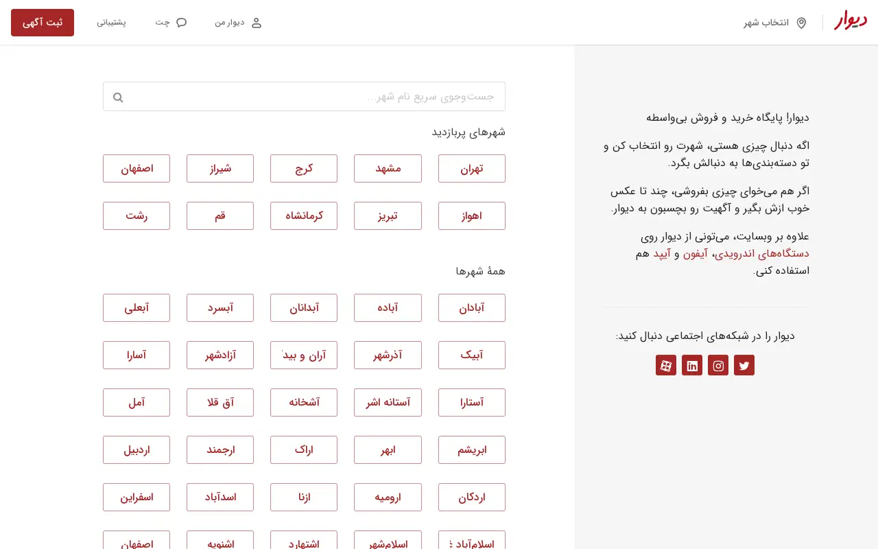Click انتخاب شهر in the header

click(x=775, y=23)
